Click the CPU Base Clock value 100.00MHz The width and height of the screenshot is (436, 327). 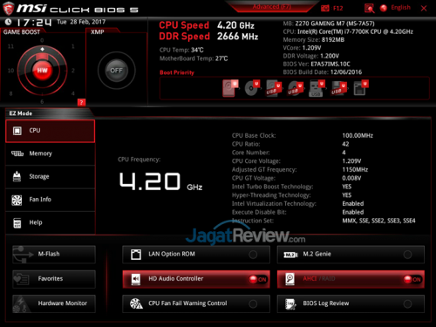(x=358, y=135)
